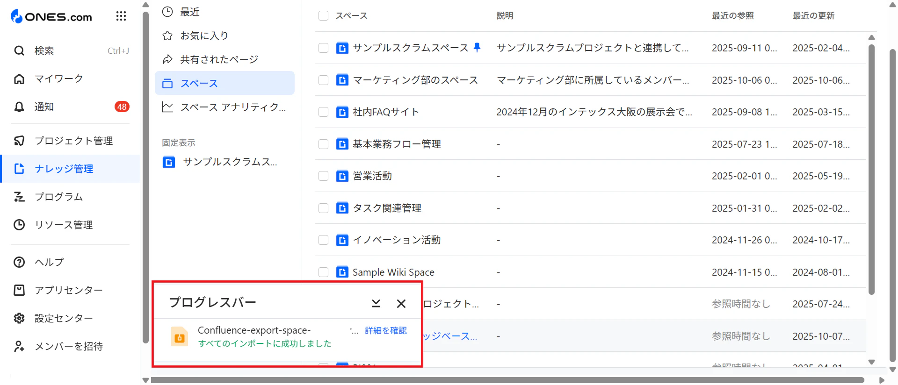Click the 共有されたページ share icon

167,59
